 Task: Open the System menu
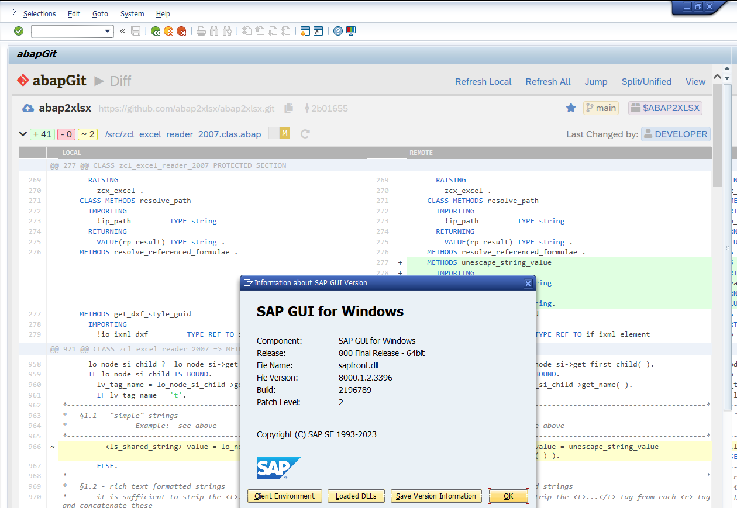[132, 13]
